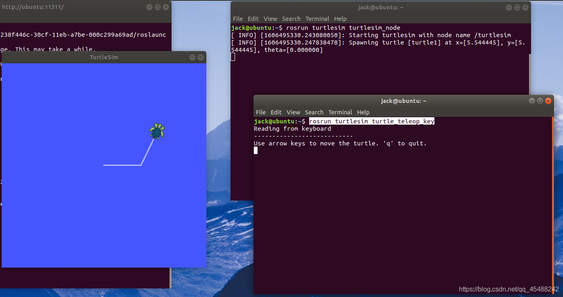Click the turtlesim_node terminal's scrollbar
Image resolution: width=563 pixels, height=297 pixels.
click(x=529, y=74)
